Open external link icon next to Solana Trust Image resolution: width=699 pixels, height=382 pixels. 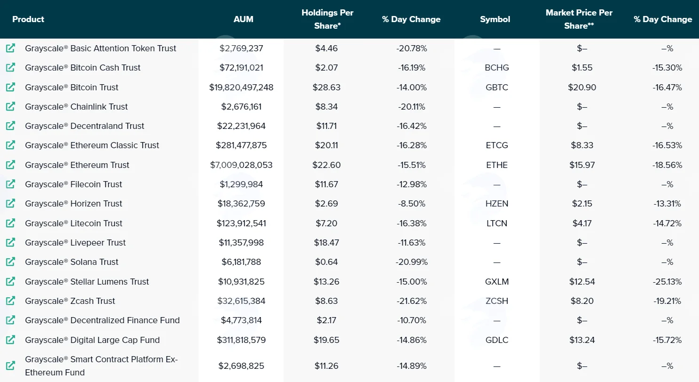[x=10, y=262]
